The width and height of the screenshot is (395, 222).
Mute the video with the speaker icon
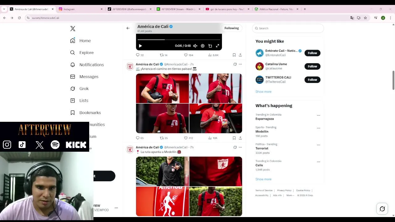(x=195, y=46)
